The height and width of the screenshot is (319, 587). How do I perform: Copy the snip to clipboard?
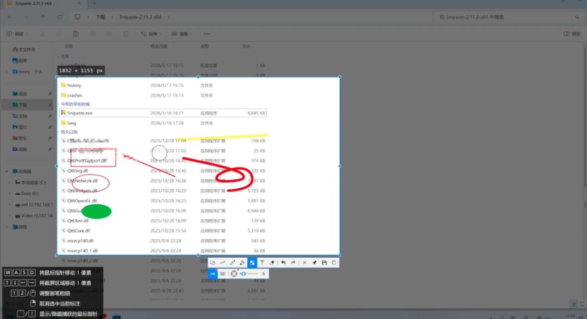[334, 263]
